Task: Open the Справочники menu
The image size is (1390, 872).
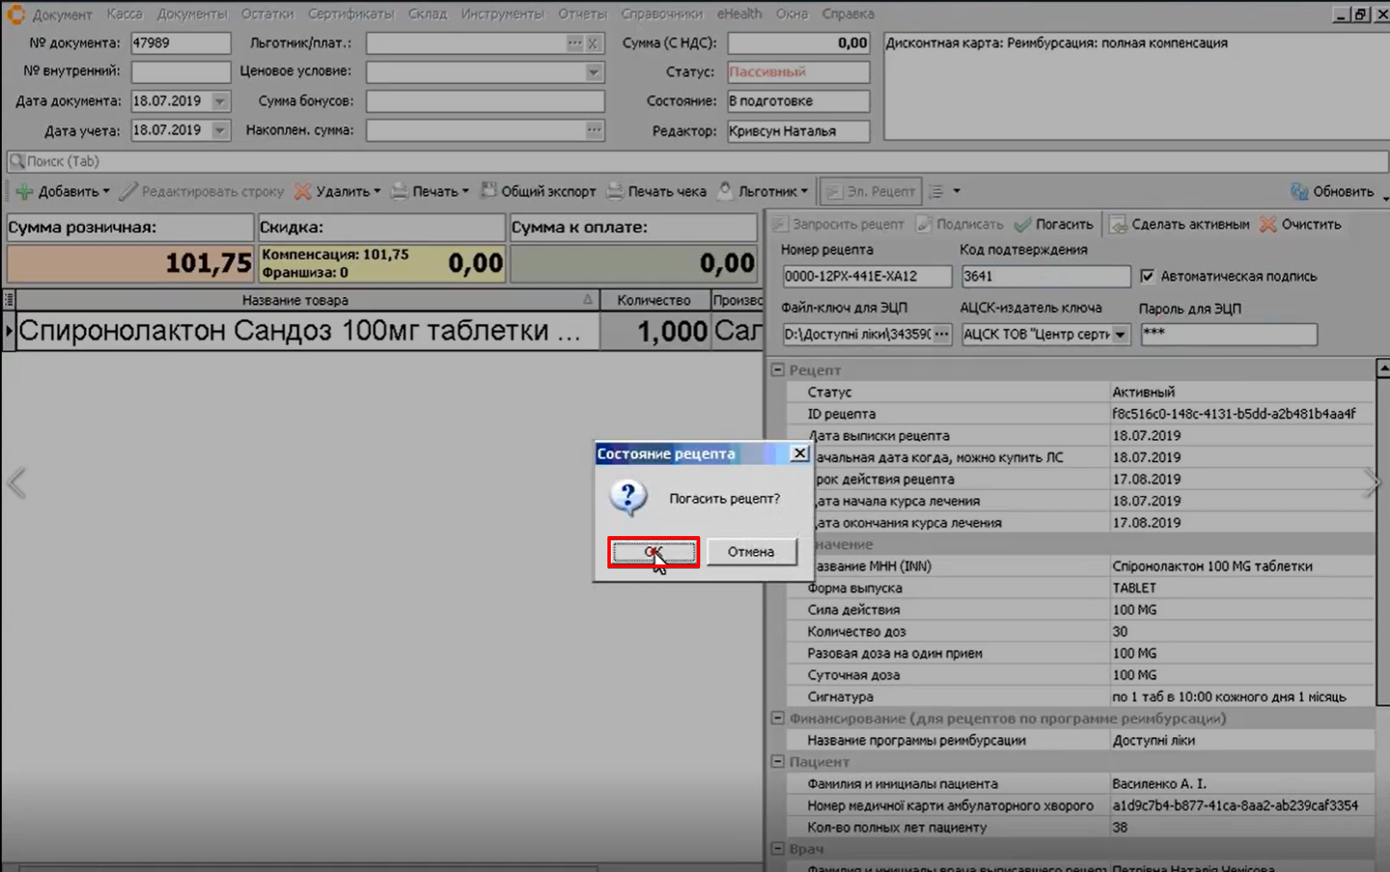Action: tap(661, 14)
